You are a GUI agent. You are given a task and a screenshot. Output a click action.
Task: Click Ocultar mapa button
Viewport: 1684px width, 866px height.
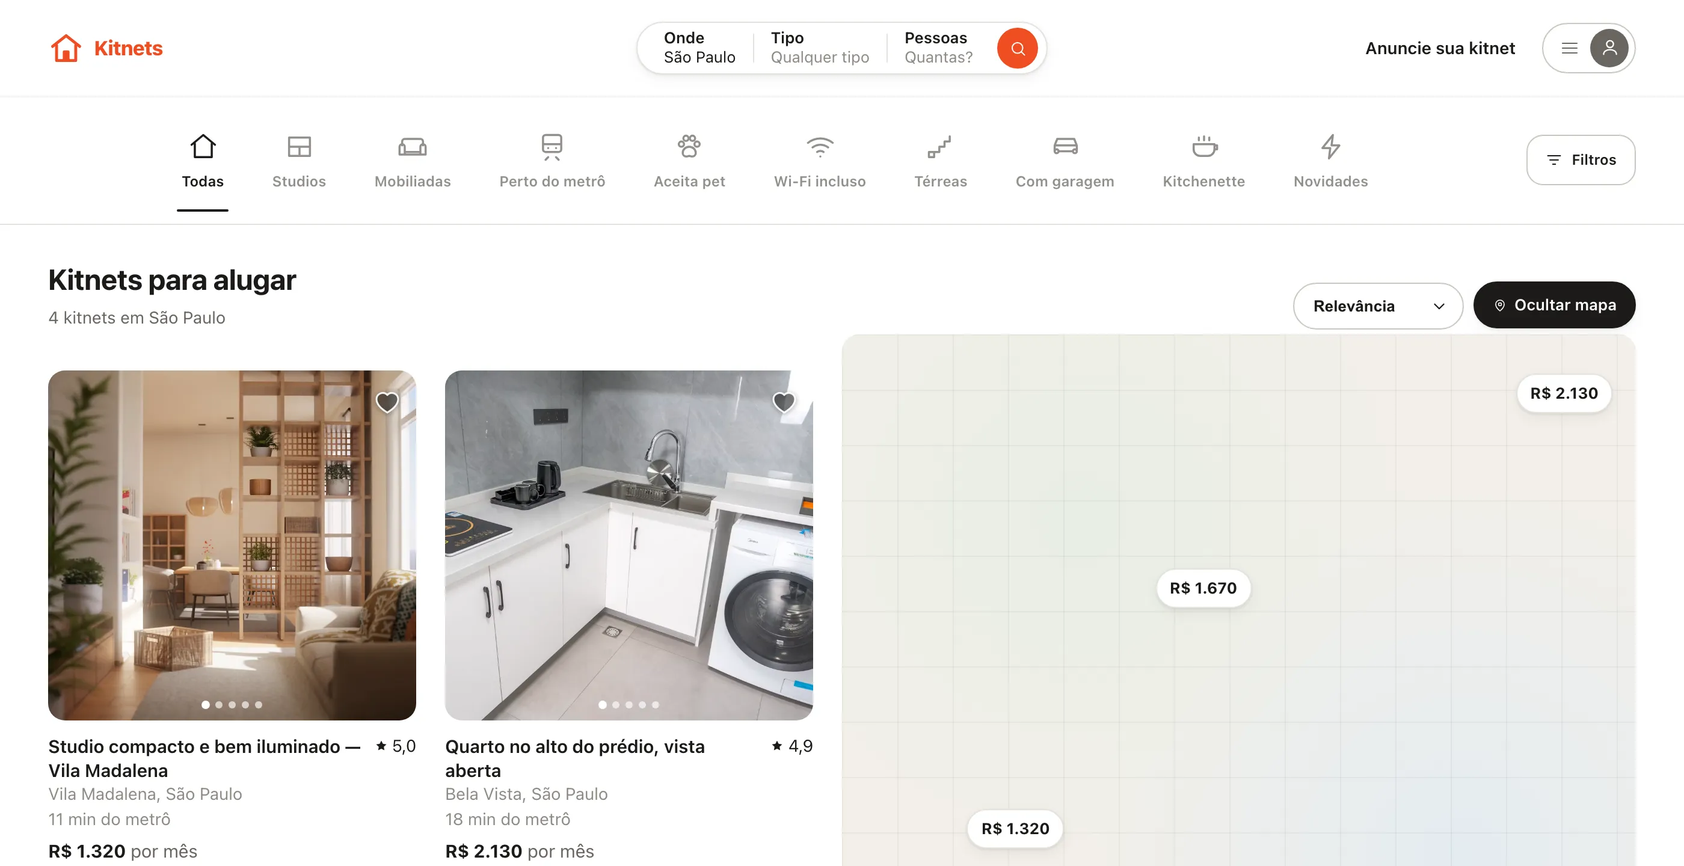click(x=1554, y=304)
